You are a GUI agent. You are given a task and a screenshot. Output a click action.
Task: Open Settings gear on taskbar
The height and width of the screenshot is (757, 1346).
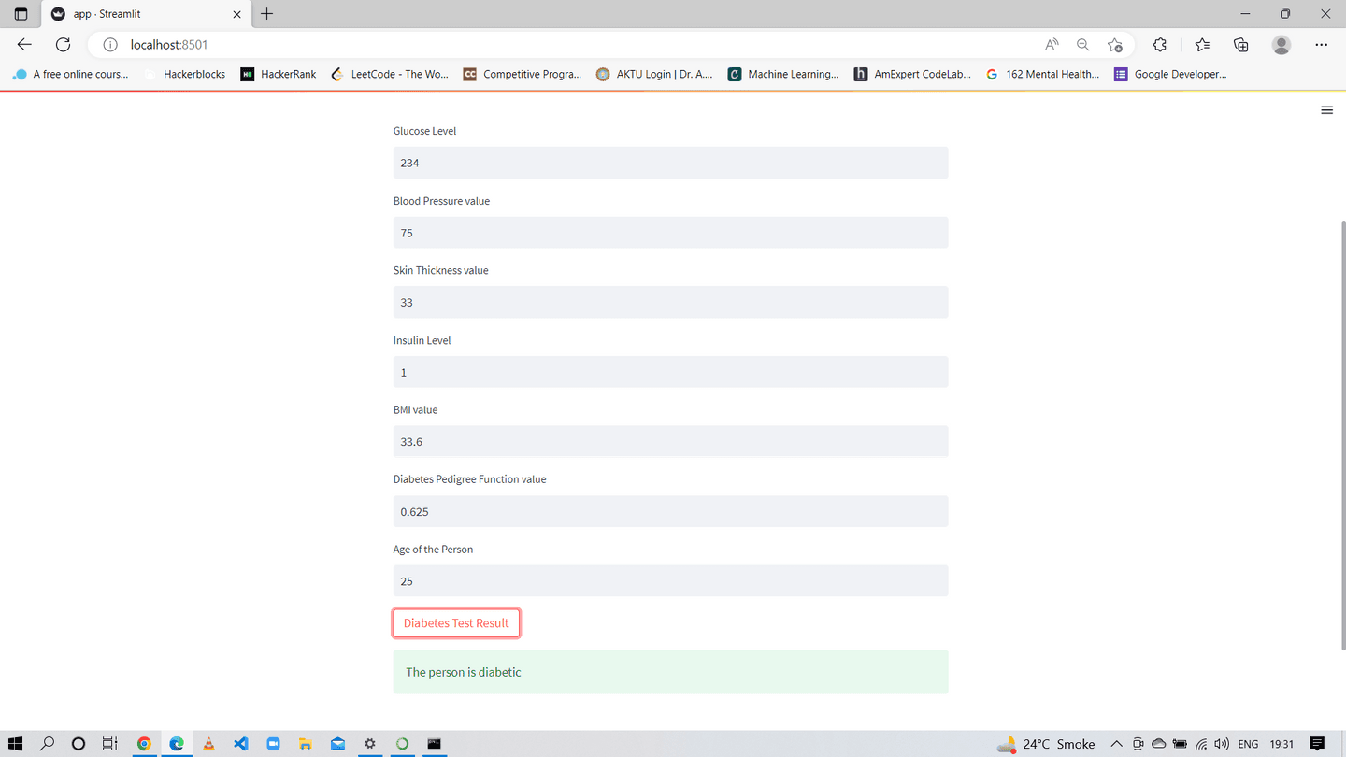click(370, 744)
